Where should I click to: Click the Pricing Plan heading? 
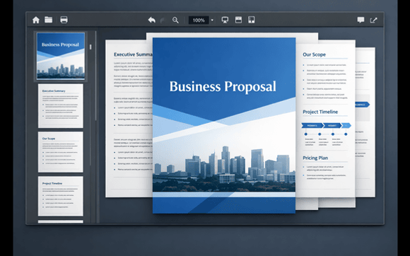(x=315, y=158)
